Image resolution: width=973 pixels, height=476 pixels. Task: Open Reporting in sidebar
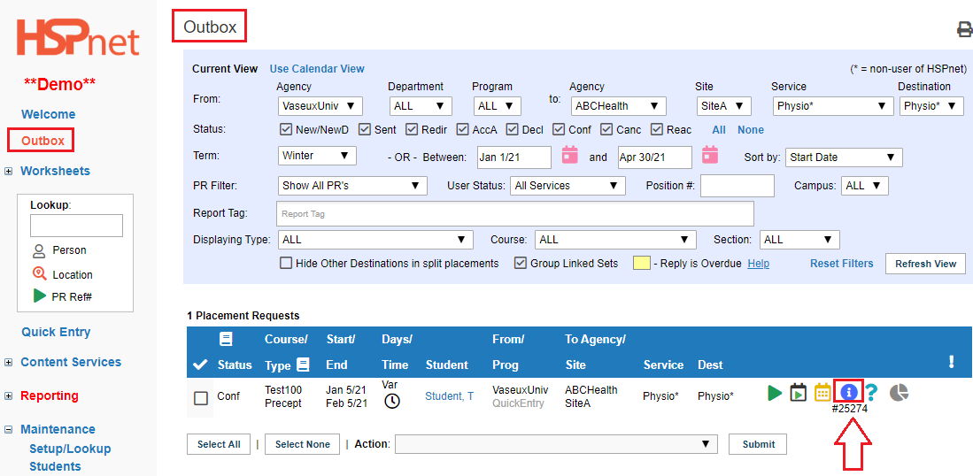[x=50, y=395]
